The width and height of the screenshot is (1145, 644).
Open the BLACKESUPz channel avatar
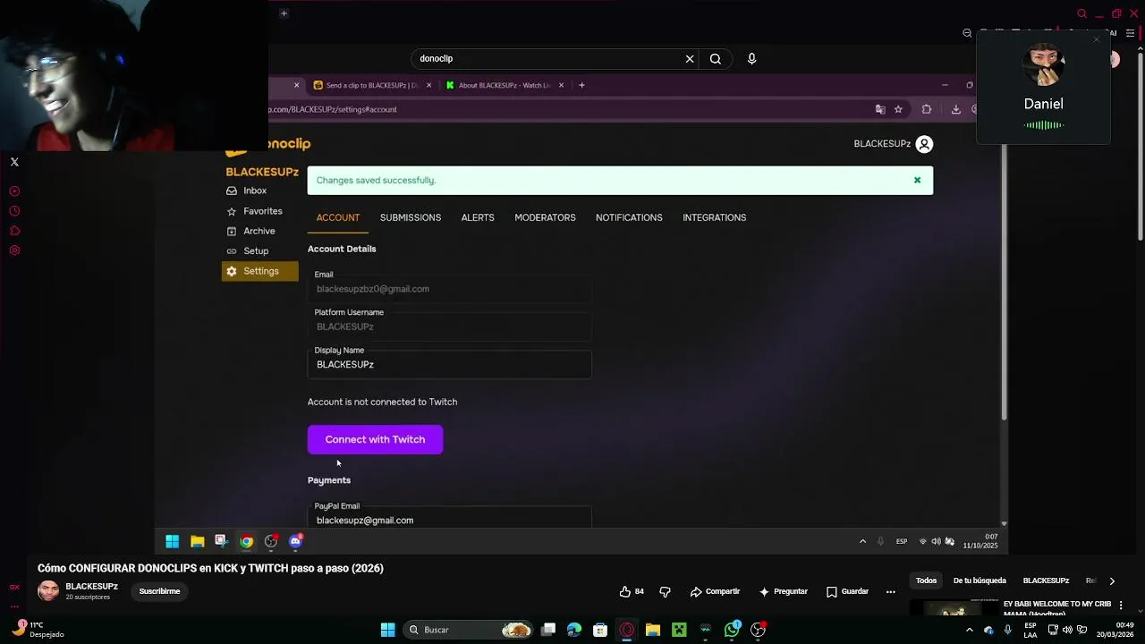[x=48, y=590]
